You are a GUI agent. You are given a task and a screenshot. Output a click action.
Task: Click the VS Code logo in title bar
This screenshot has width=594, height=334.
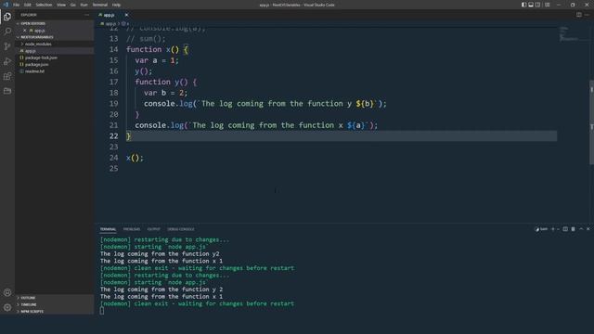pos(6,5)
